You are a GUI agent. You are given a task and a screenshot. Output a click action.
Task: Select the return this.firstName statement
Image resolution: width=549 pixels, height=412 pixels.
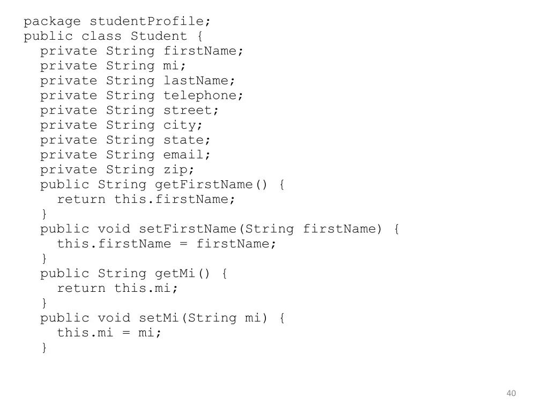pyautogui.click(x=146, y=200)
